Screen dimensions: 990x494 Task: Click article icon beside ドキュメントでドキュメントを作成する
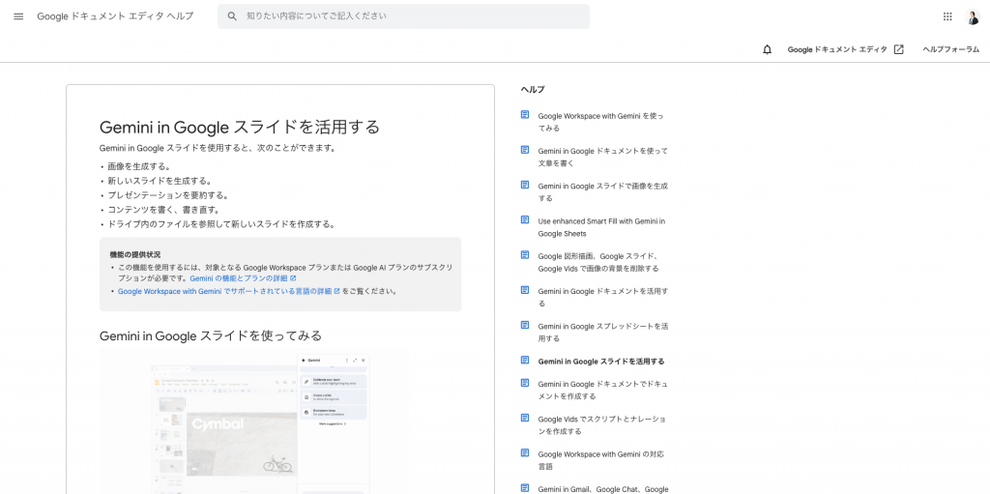pos(524,383)
